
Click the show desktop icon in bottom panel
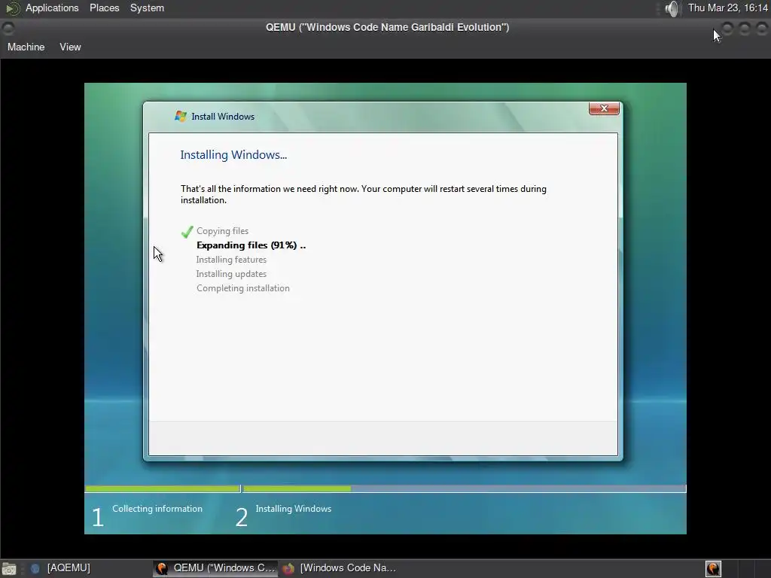click(x=9, y=569)
